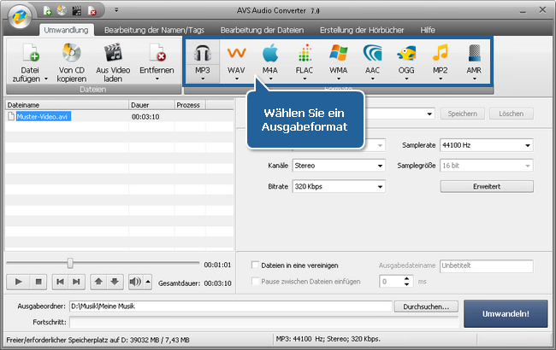Open volume level arrow

148,282
